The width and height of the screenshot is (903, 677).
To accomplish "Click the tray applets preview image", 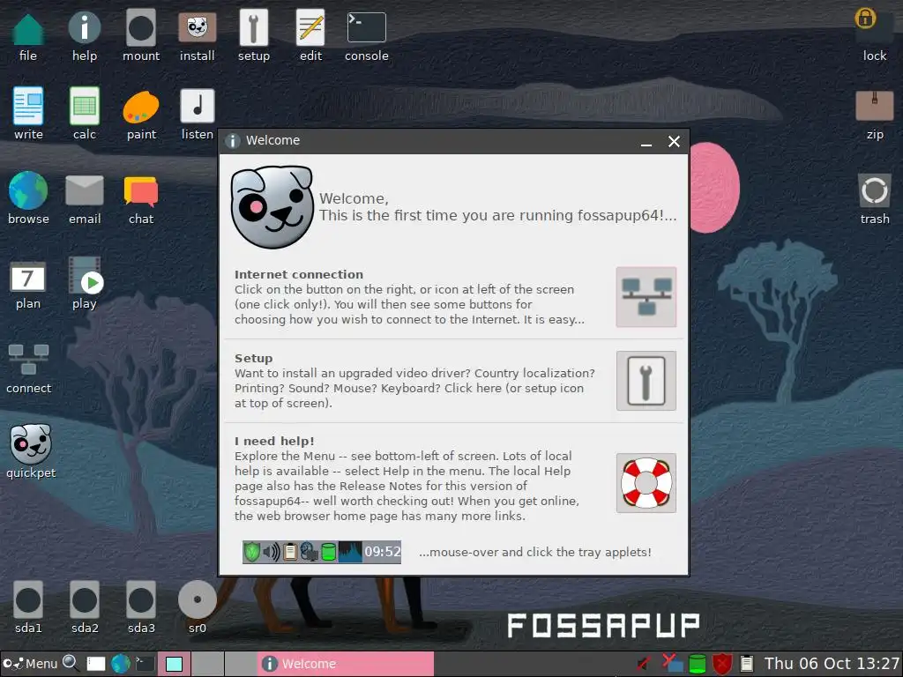I will tap(322, 552).
